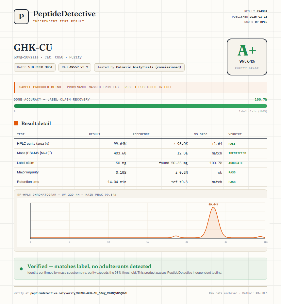The image size is (281, 304).
Task: Click the ACCURATE verdict
Action: coord(235,163)
